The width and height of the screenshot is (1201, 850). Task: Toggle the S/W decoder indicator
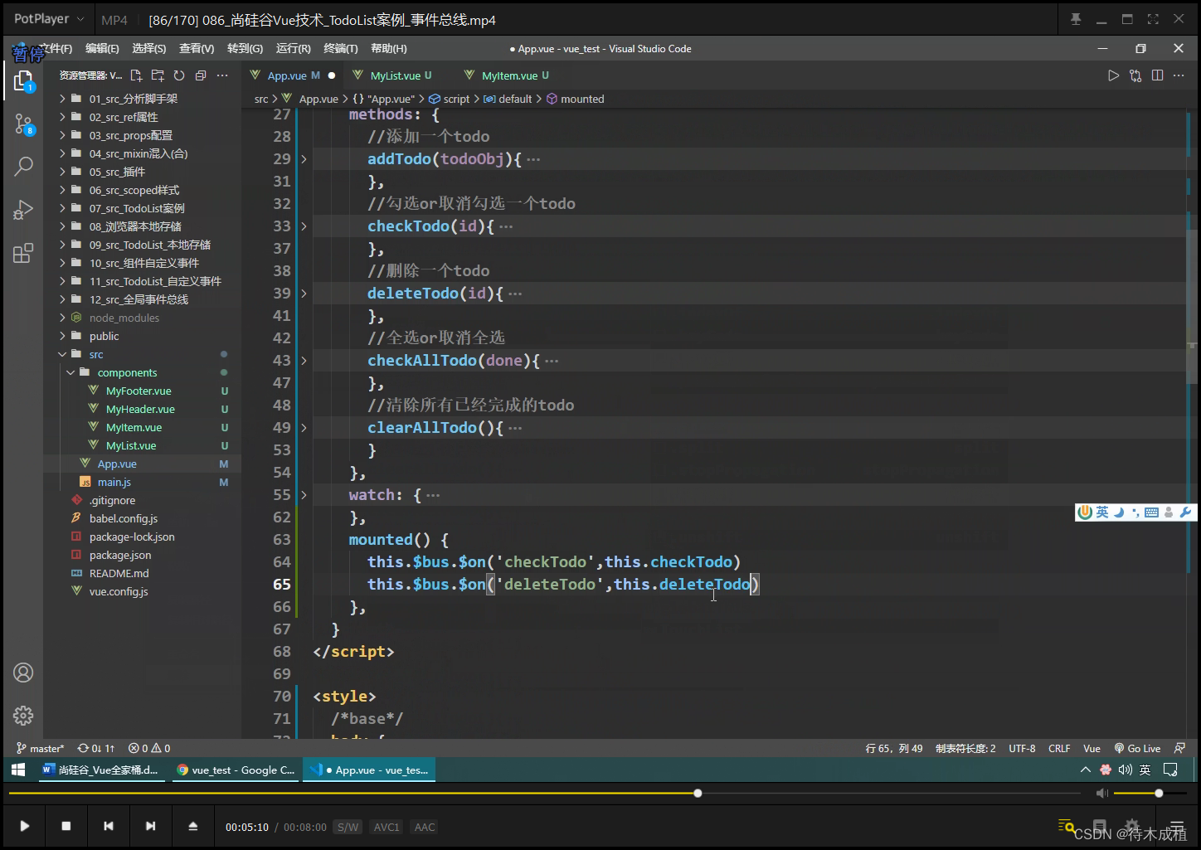pyautogui.click(x=348, y=827)
